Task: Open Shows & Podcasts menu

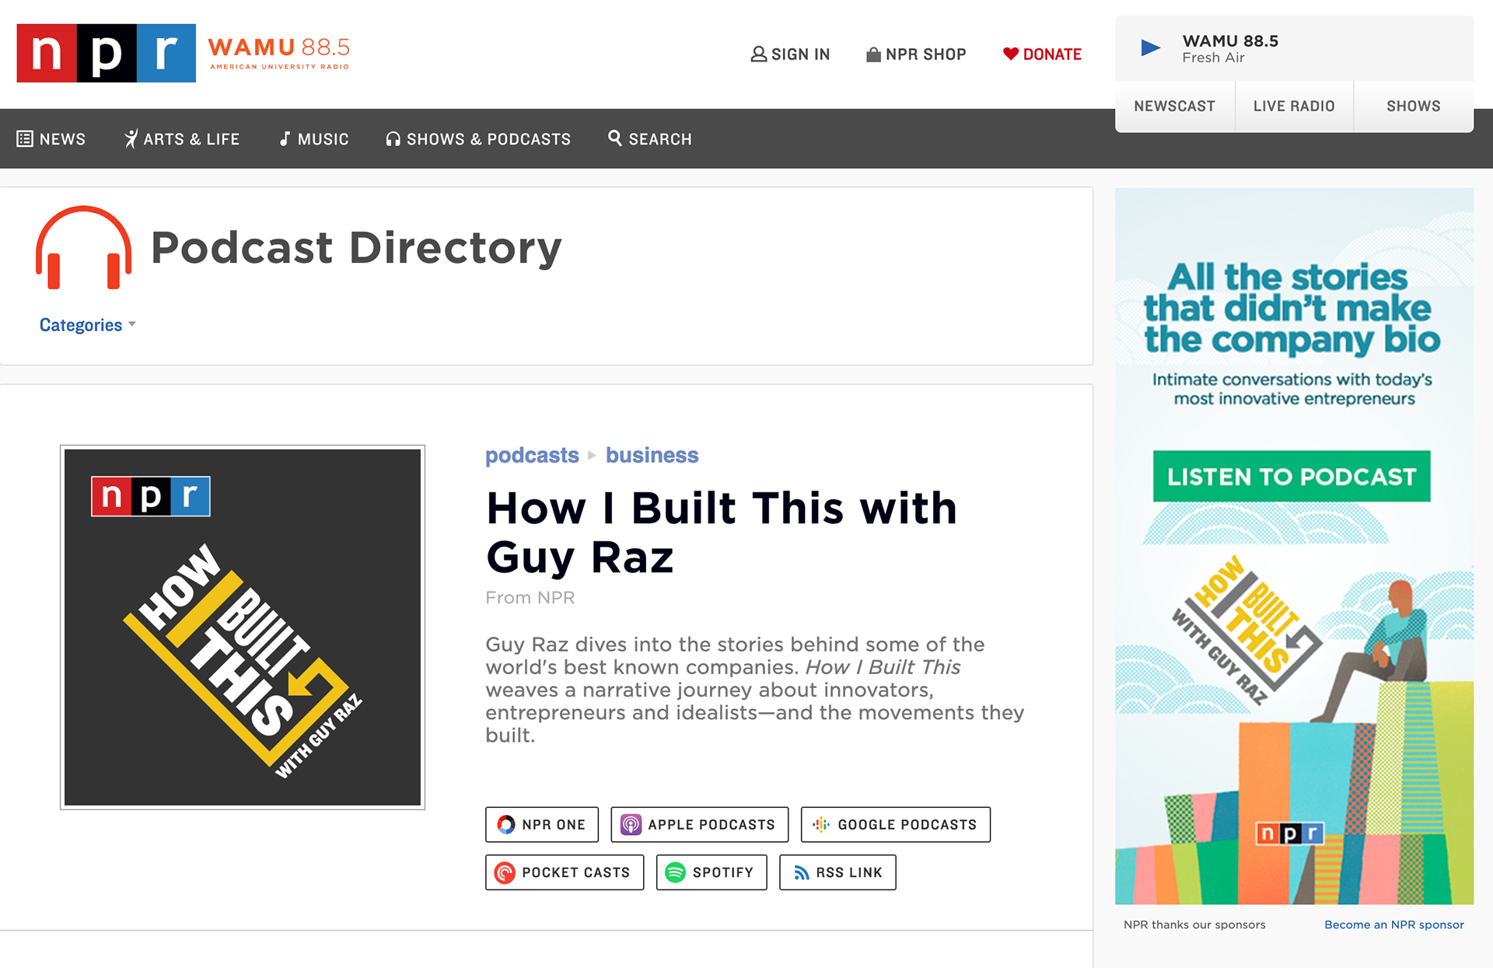Action: 478,139
